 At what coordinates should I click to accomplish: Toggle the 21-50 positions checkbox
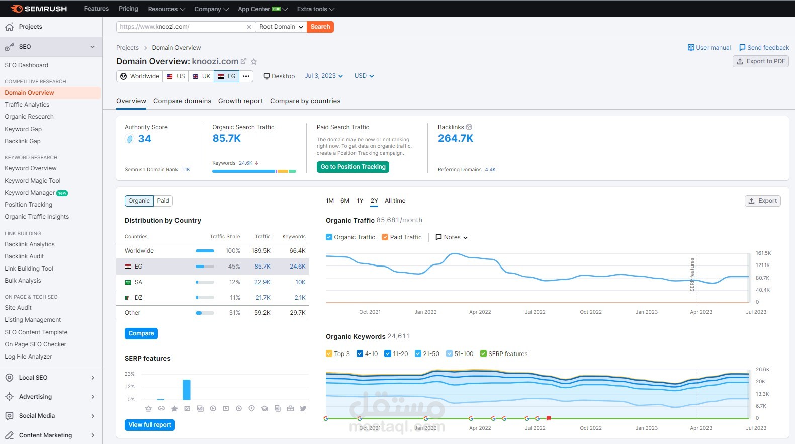coord(418,354)
